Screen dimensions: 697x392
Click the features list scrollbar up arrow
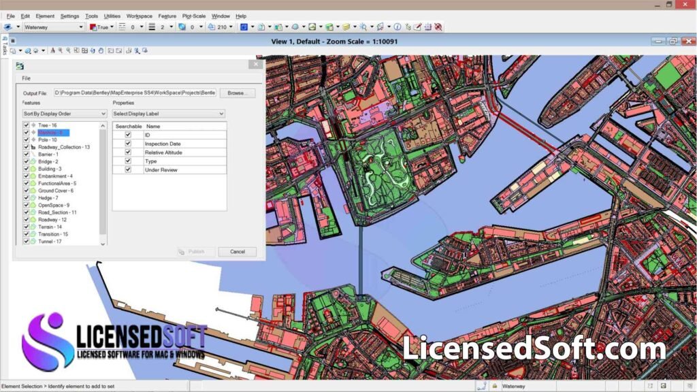tap(103, 126)
